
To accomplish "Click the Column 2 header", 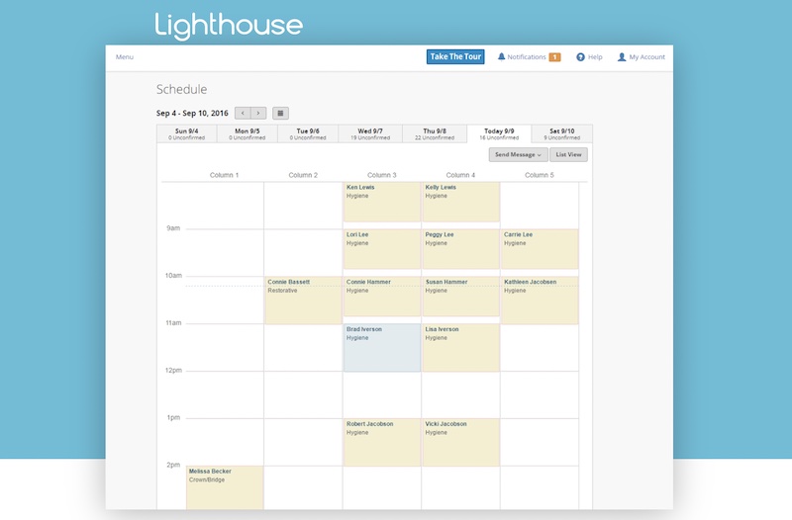I will pos(303,175).
